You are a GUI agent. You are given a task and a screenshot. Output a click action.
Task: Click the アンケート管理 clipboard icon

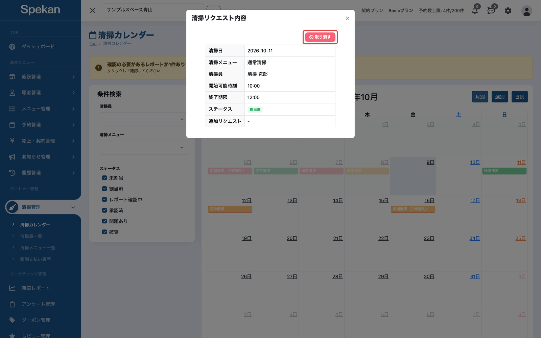point(13,304)
